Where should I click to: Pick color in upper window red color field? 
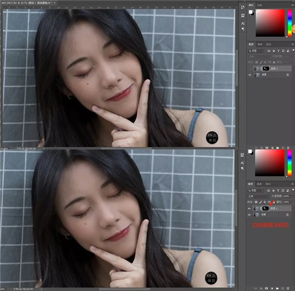coord(270,23)
